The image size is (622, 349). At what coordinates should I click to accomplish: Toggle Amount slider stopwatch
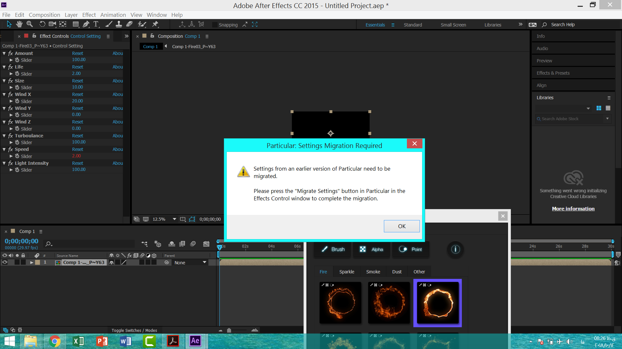click(17, 60)
